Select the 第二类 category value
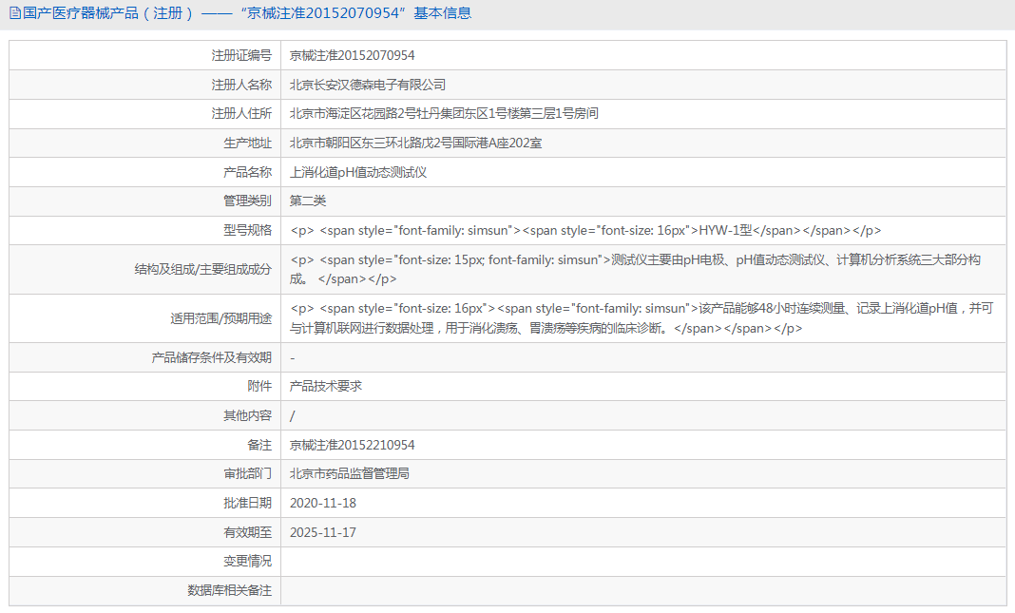 (x=308, y=201)
